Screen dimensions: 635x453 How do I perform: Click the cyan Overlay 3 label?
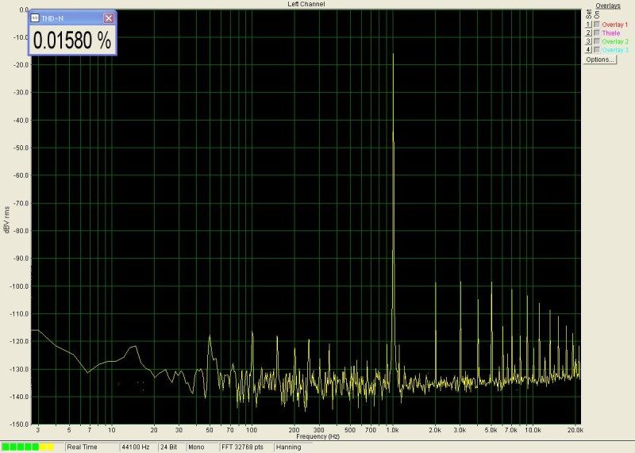615,50
